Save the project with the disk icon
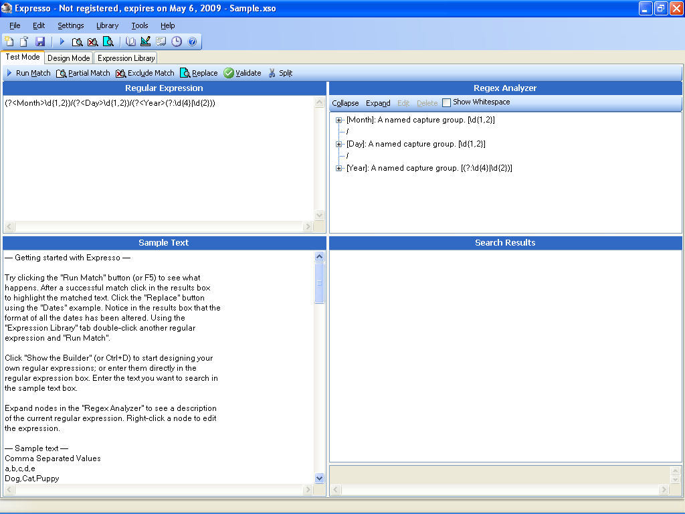The image size is (685, 514). 41,41
